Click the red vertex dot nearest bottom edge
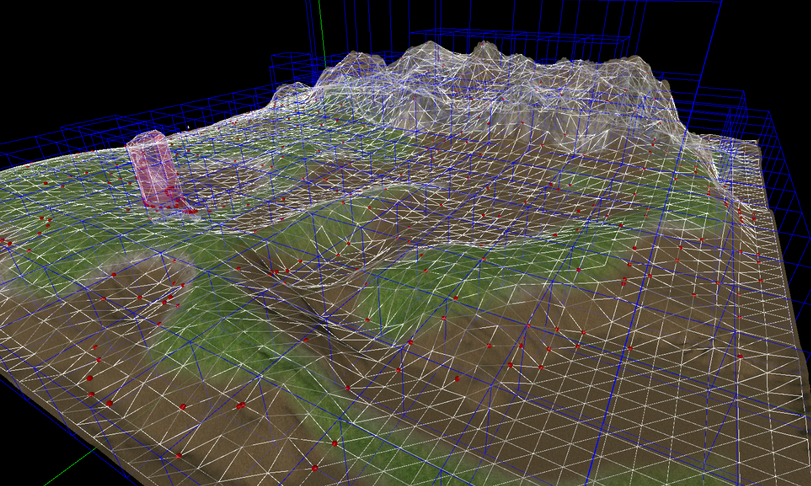This screenshot has width=811, height=486. pyautogui.click(x=315, y=469)
